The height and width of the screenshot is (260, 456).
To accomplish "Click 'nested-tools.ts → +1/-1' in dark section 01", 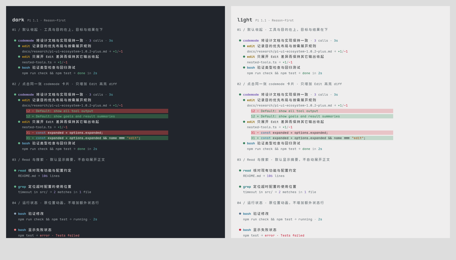I will point(45,62).
